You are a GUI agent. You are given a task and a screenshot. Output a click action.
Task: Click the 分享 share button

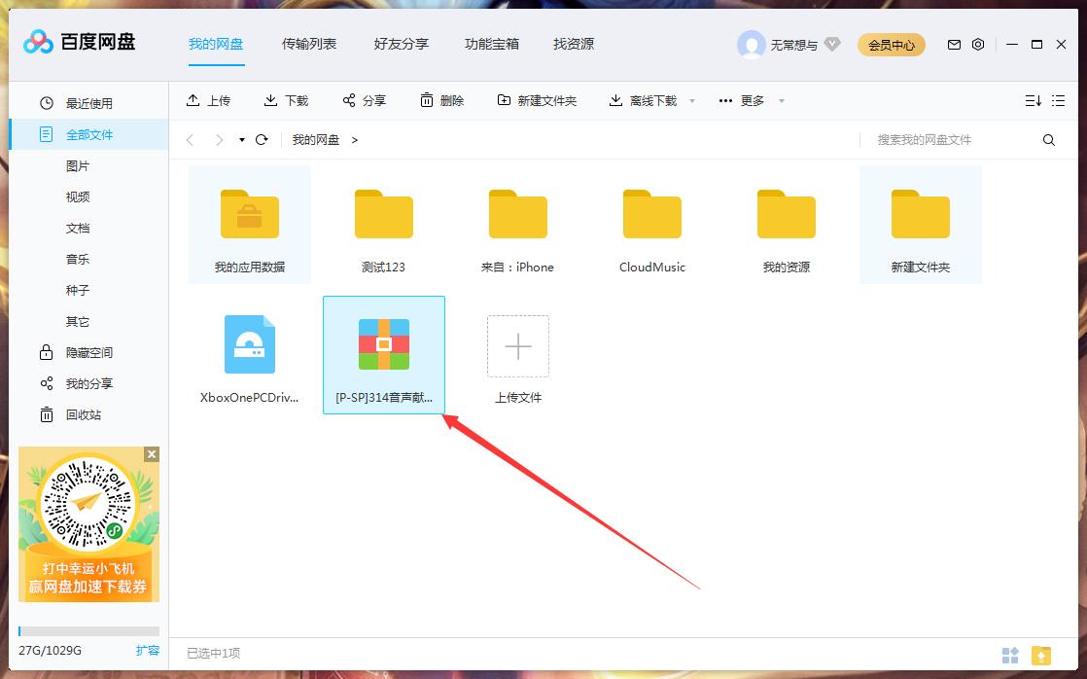click(365, 100)
